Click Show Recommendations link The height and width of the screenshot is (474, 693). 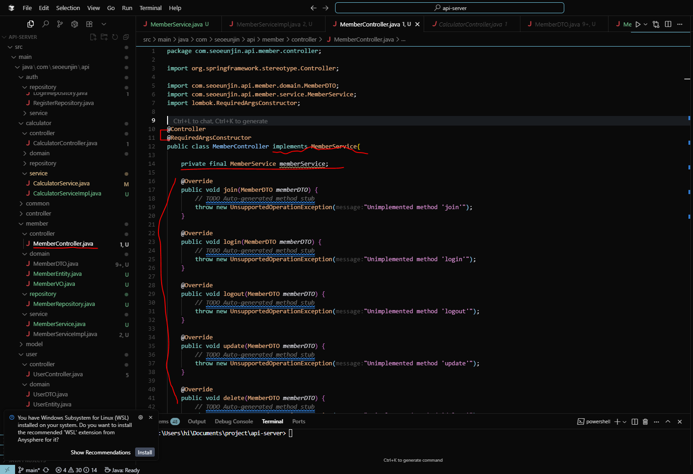tap(100, 453)
